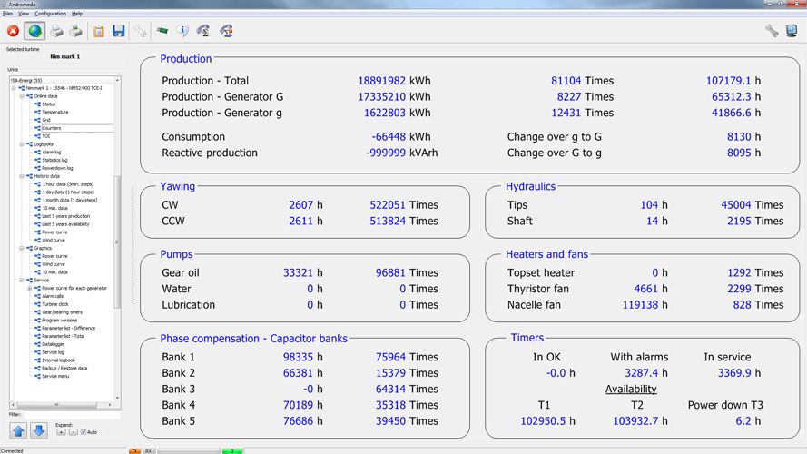This screenshot has height=454, width=807.
Task: Open the Service log item
Action: [53, 352]
